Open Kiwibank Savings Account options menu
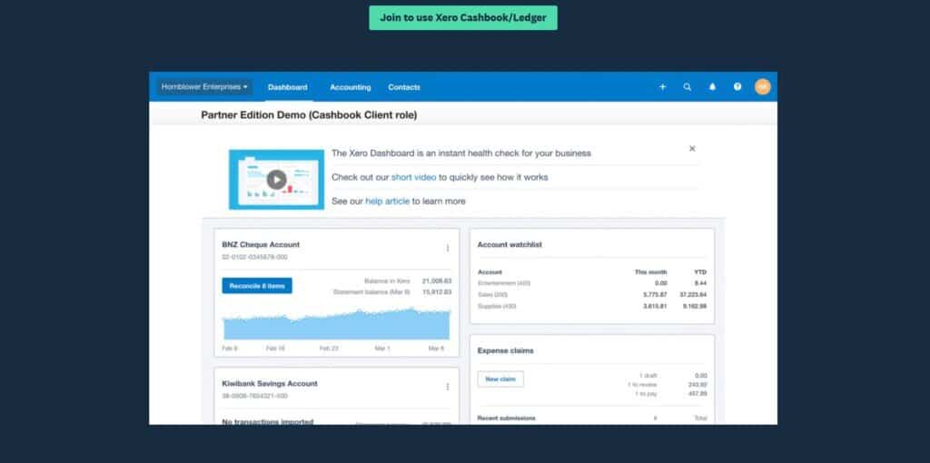 point(447,387)
